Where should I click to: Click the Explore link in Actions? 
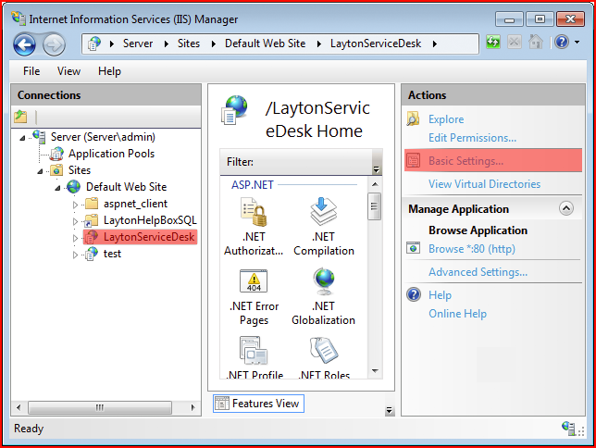tap(446, 119)
